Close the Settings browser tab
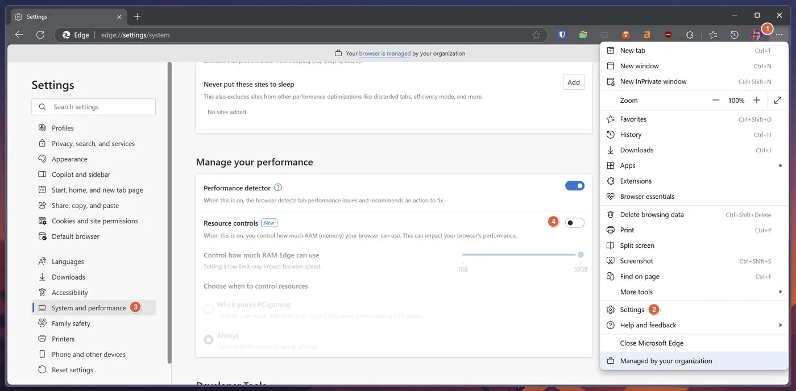Viewport: 796px width, 391px height. tap(119, 17)
